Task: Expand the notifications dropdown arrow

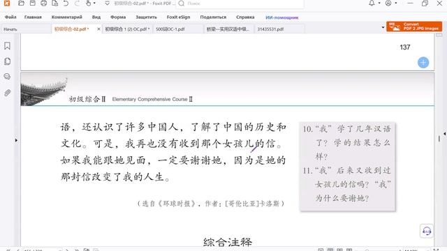Action: click(x=379, y=3)
